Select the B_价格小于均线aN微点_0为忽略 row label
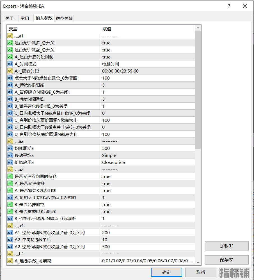Screen dimensions: 254x280 click(45, 219)
